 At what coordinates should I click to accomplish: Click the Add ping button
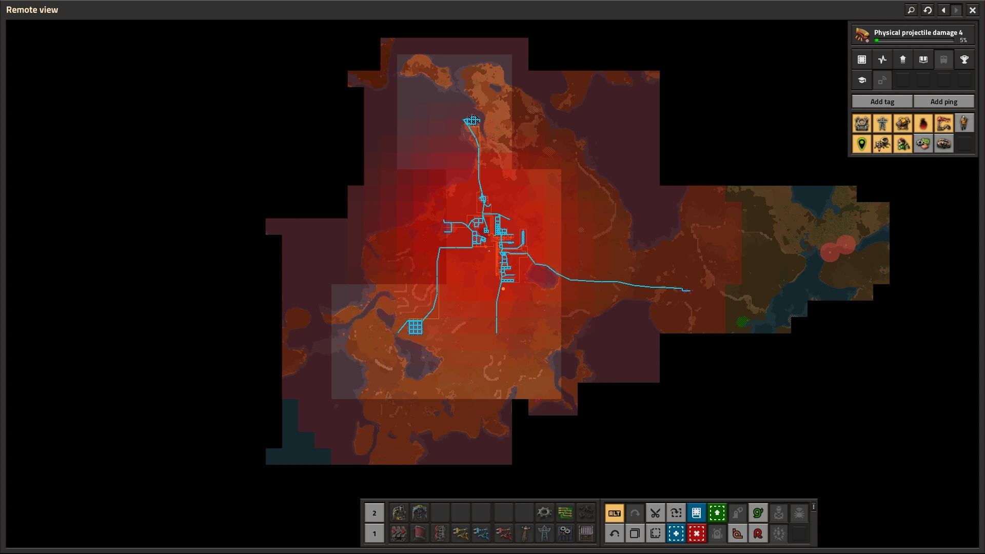(944, 102)
